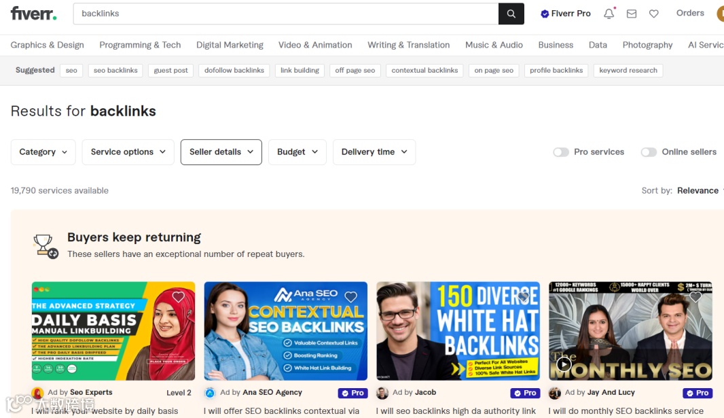Screen dimensions: 724x418
Task: Select the 'guest post' suggested tag
Action: pos(171,70)
